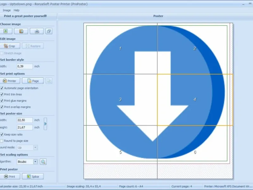The width and height of the screenshot is (253, 190).
Task: Select poster page 5 in preview
Action: point(120,152)
